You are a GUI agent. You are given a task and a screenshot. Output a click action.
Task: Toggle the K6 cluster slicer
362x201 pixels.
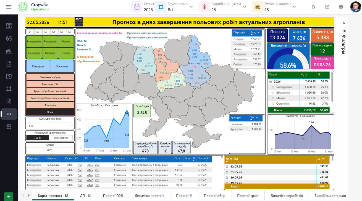[70, 32]
